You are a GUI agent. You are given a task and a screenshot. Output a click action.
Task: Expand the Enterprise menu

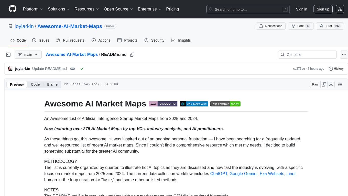coord(149,9)
